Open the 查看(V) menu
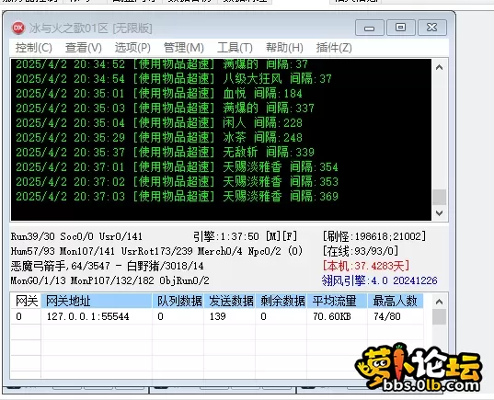 coord(84,48)
